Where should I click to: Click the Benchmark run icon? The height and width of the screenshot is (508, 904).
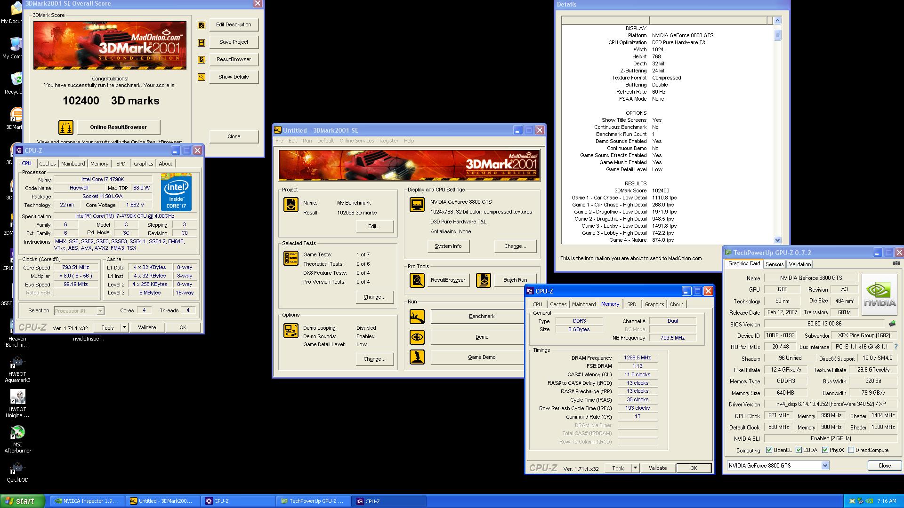(417, 317)
